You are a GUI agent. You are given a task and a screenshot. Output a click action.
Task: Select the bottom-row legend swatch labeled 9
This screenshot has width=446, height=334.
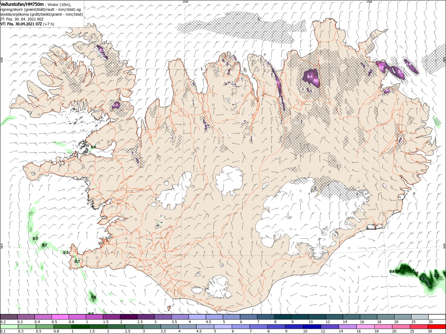pyautogui.click(x=294, y=327)
